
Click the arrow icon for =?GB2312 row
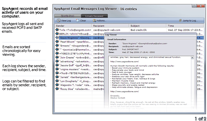57,54
